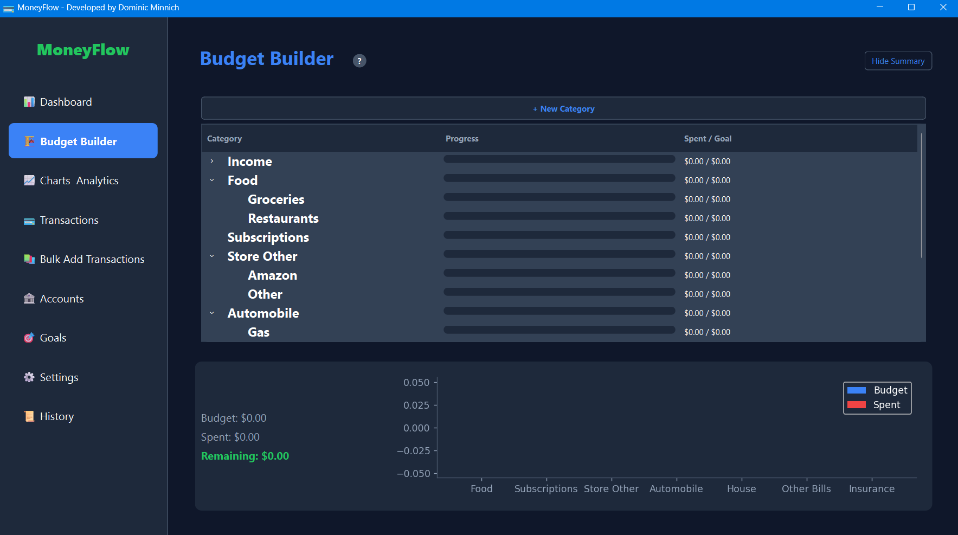Image resolution: width=958 pixels, height=535 pixels.
Task: Collapse the Store Other category
Action: [x=212, y=256]
